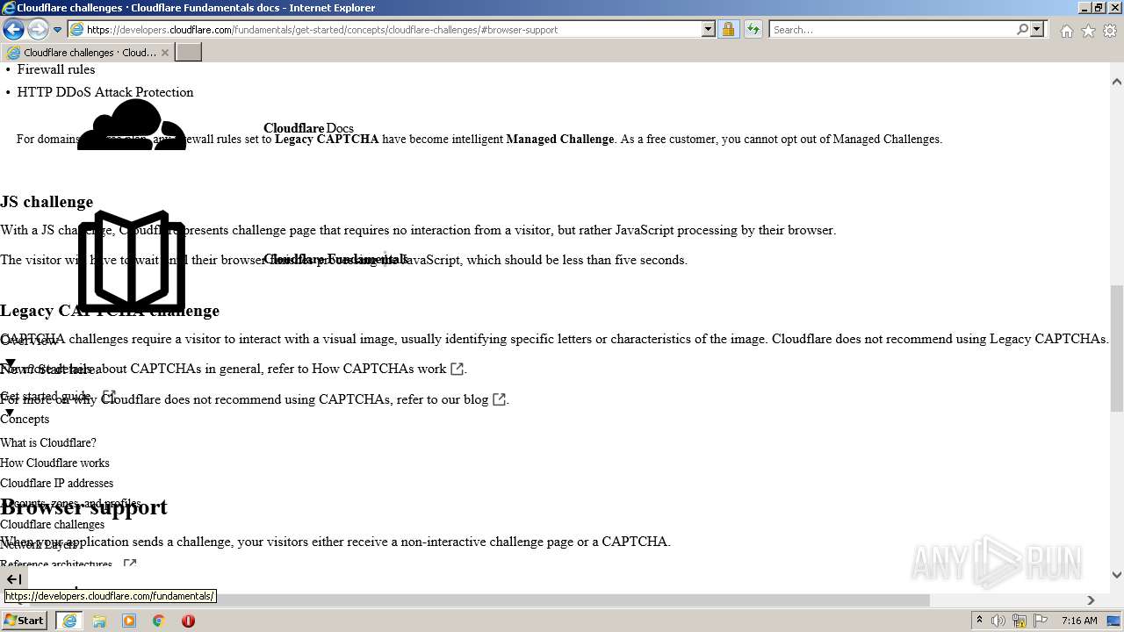This screenshot has height=632, width=1124.
Task: Open the media player taskbar icon
Action: (129, 621)
